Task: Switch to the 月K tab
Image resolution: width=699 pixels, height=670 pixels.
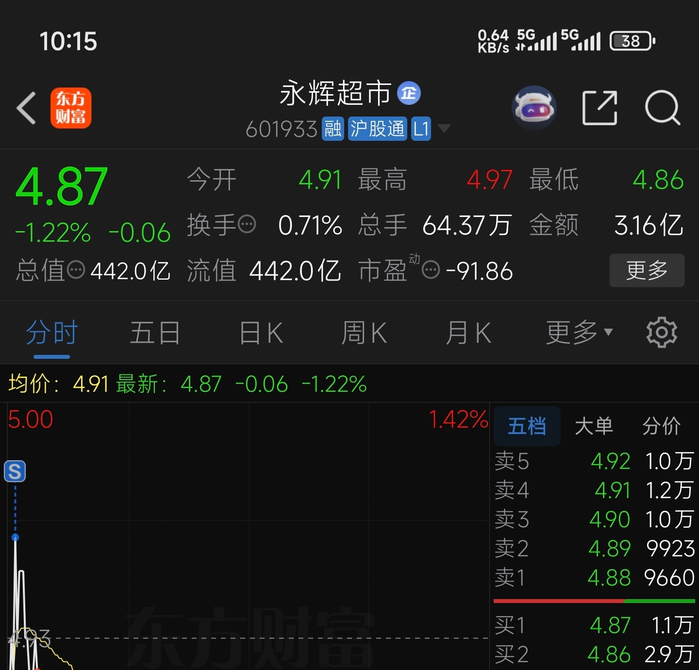Action: (x=468, y=333)
